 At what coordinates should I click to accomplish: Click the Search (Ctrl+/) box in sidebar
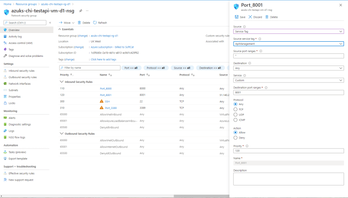[25, 23]
